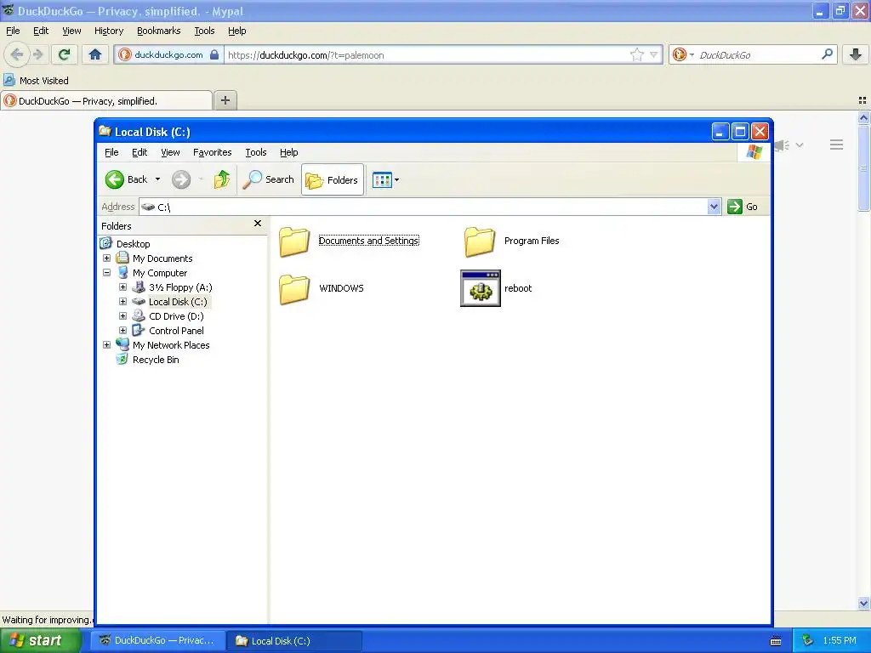Viewport: 871px width, 653px height.
Task: Go up one folder level in Explorer
Action: click(x=222, y=179)
